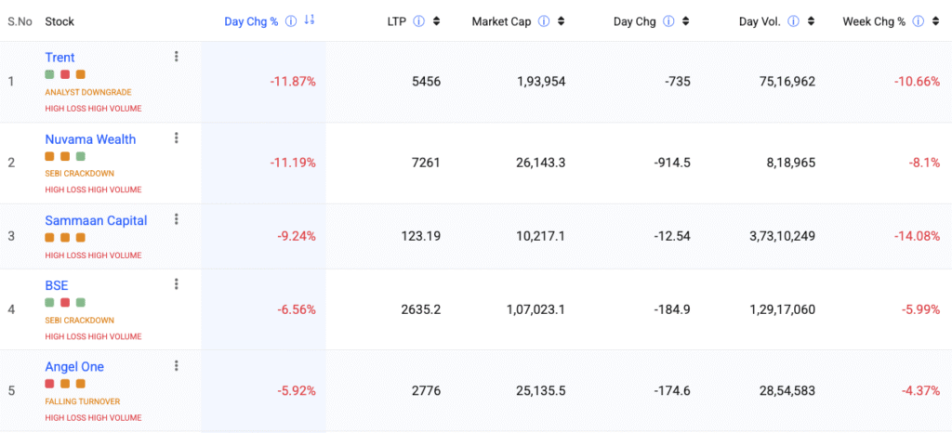Click the Stock column header
Image resolution: width=952 pixels, height=433 pixels.
click(59, 21)
